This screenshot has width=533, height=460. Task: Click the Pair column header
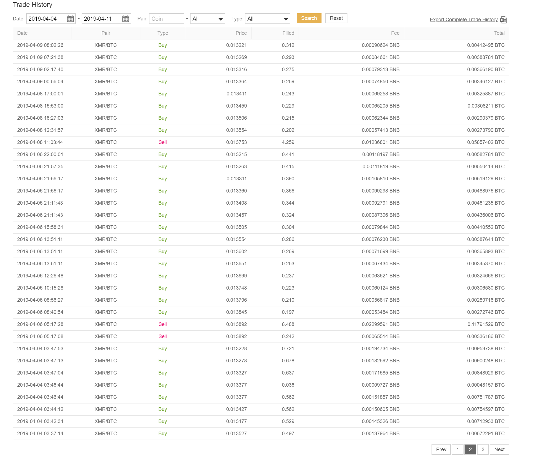(x=106, y=33)
